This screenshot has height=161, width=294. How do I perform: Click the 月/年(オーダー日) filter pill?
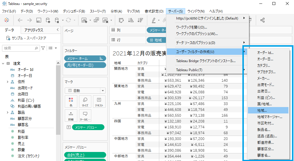point(85,65)
